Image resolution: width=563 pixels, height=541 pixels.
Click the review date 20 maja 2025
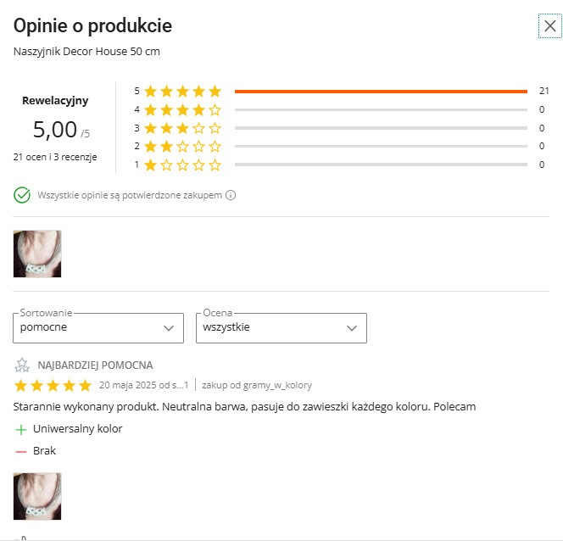[x=142, y=386]
